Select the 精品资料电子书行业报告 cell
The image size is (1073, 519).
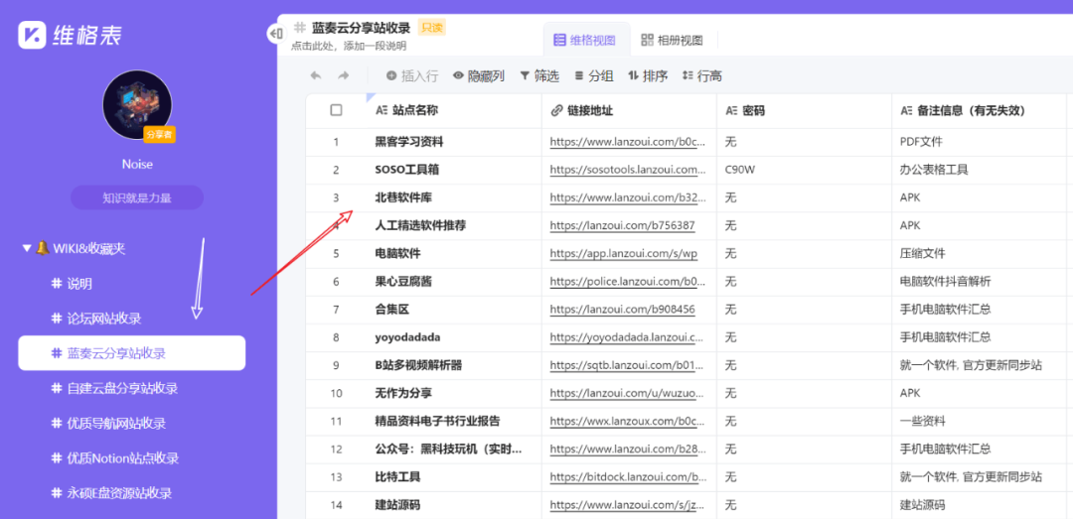[x=454, y=421]
